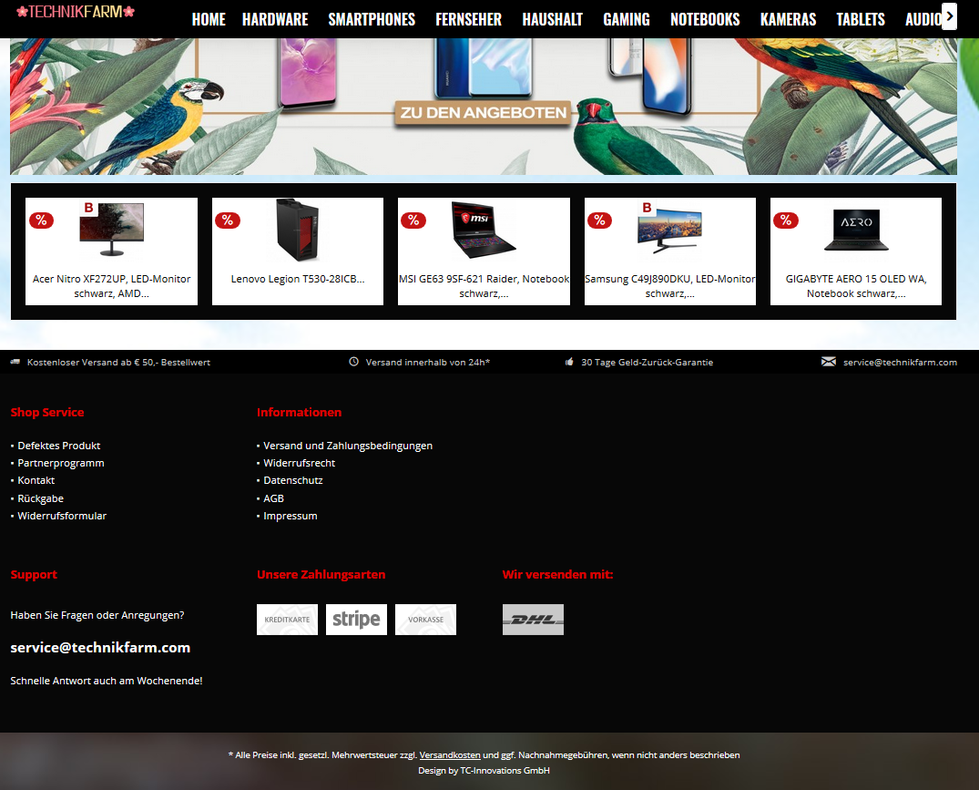
Task: Open the Rückgabe link
Action: click(x=41, y=498)
